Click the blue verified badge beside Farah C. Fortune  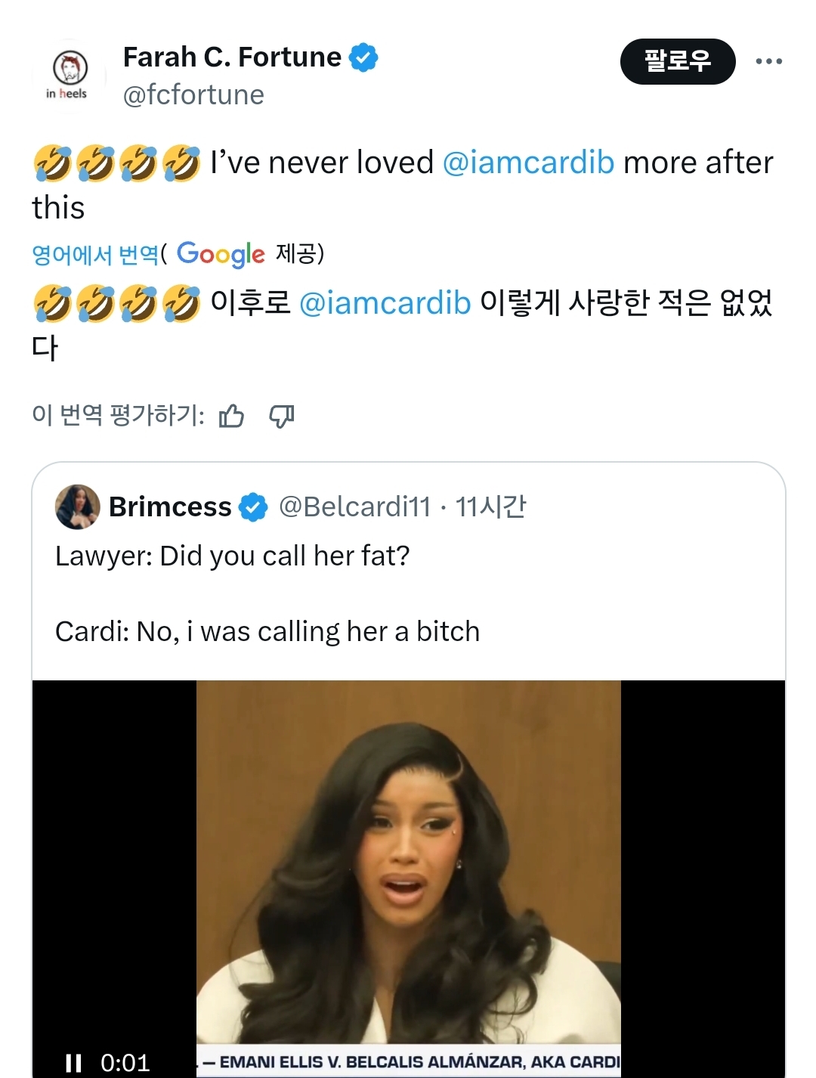coord(363,57)
